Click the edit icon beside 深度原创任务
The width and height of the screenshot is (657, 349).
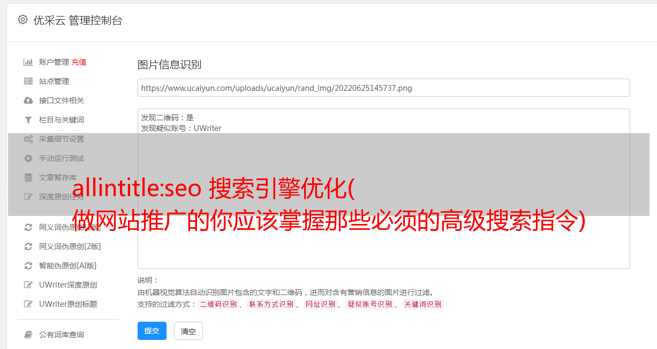click(x=28, y=197)
